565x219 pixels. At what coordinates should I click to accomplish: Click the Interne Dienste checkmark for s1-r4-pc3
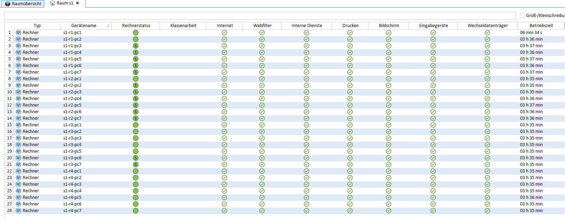pos(307,184)
